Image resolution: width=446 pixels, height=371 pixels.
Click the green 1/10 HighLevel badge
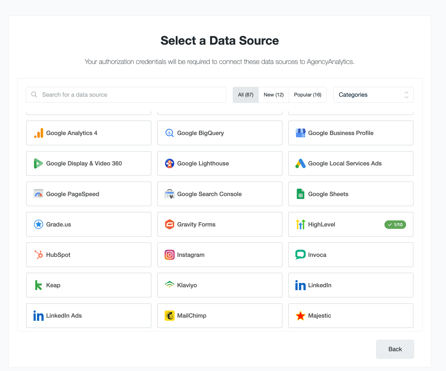pos(395,224)
